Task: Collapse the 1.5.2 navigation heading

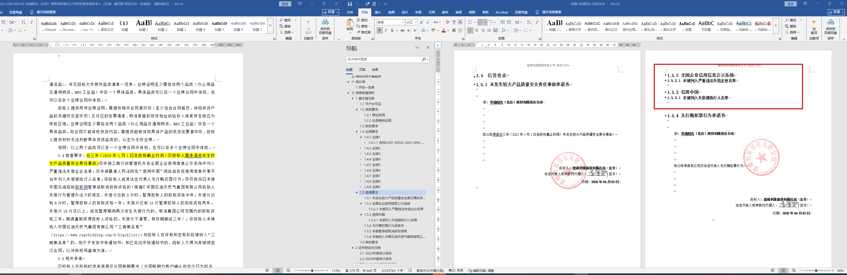Action: tap(361, 204)
